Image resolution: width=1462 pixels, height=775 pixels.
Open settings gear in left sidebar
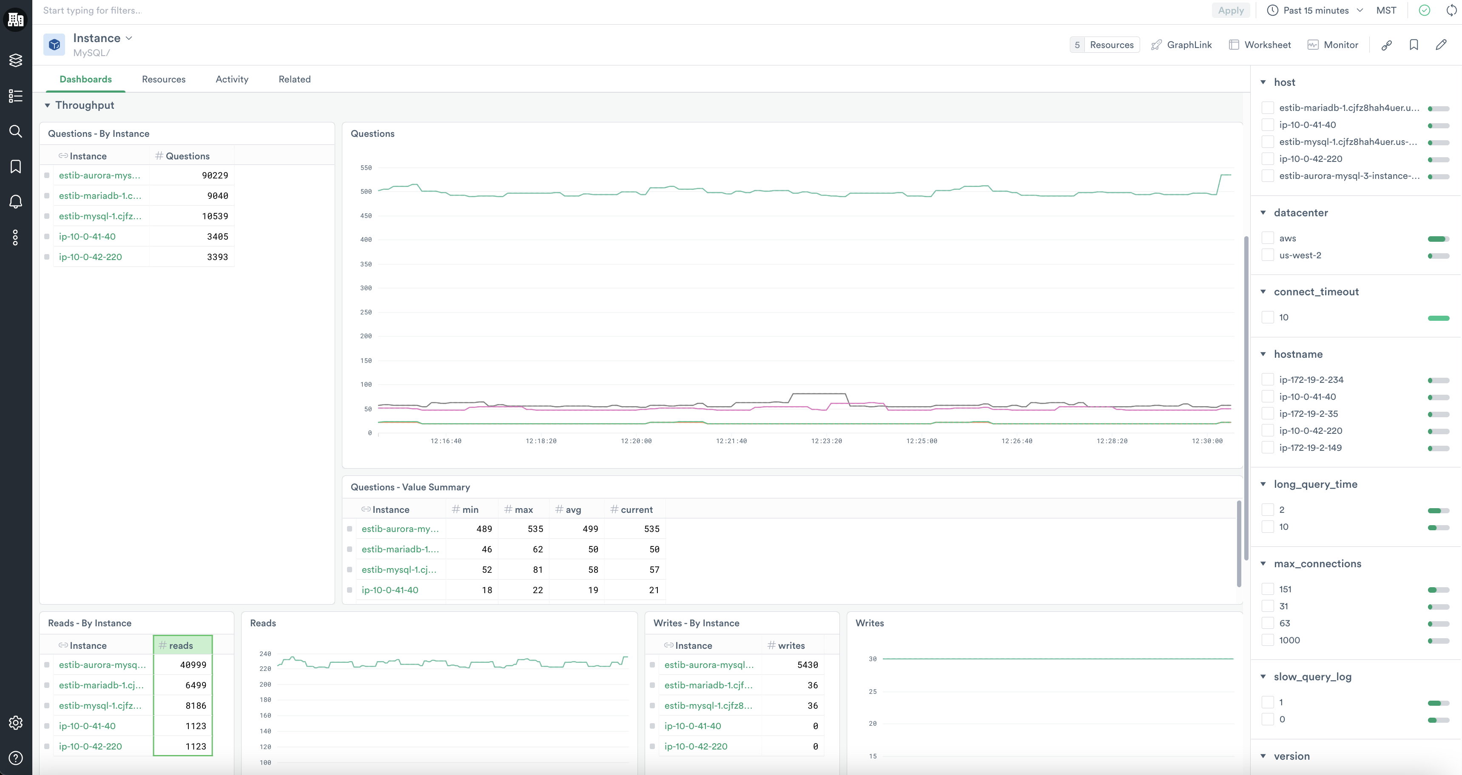15,722
